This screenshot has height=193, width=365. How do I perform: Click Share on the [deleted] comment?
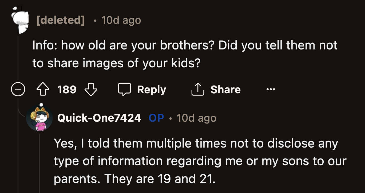pos(226,90)
